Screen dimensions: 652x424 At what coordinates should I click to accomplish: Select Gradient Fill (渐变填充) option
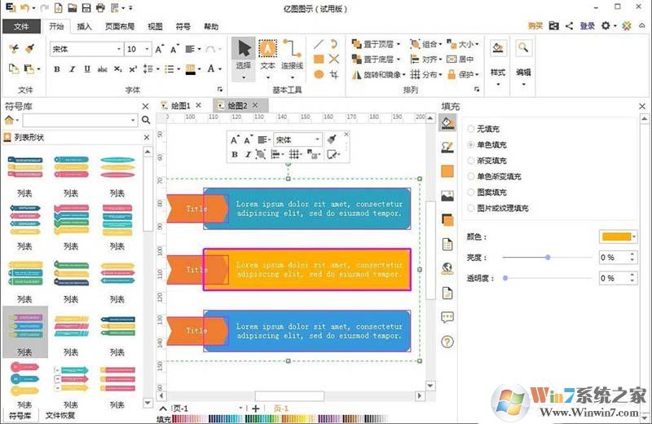click(471, 161)
